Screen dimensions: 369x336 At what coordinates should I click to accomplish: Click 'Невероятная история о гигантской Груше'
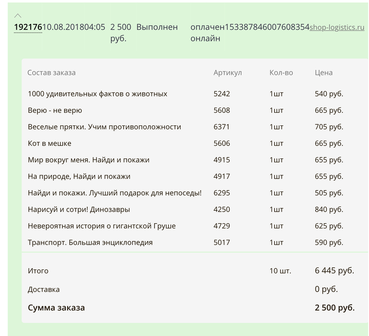[102, 226]
